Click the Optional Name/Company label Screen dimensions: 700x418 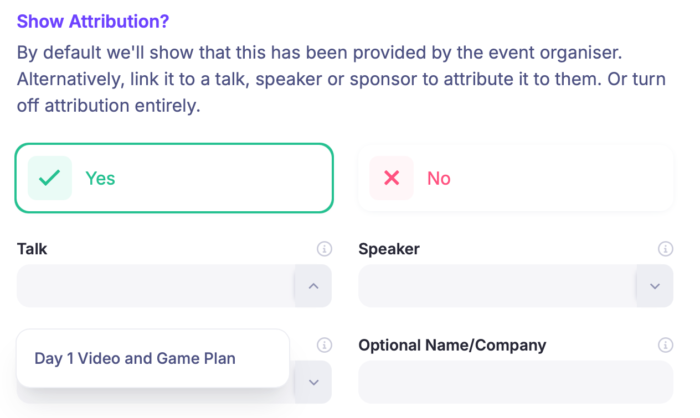(x=452, y=345)
